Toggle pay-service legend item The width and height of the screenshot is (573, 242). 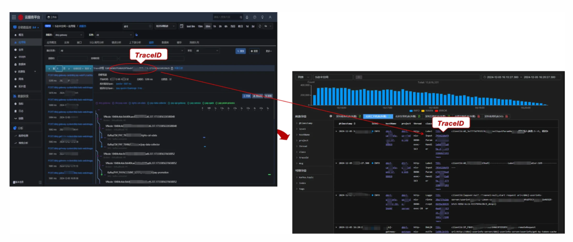click(195, 103)
